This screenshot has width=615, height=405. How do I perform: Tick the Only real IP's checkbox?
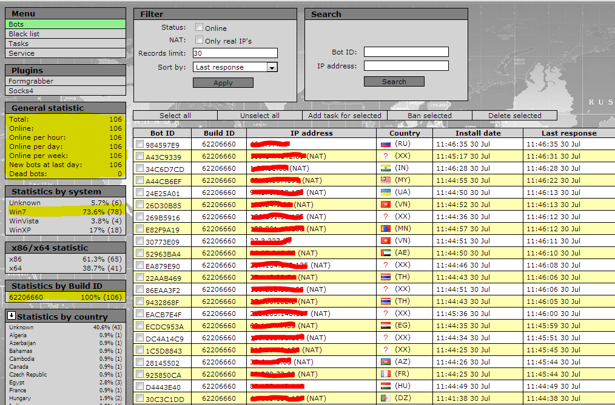pos(200,40)
